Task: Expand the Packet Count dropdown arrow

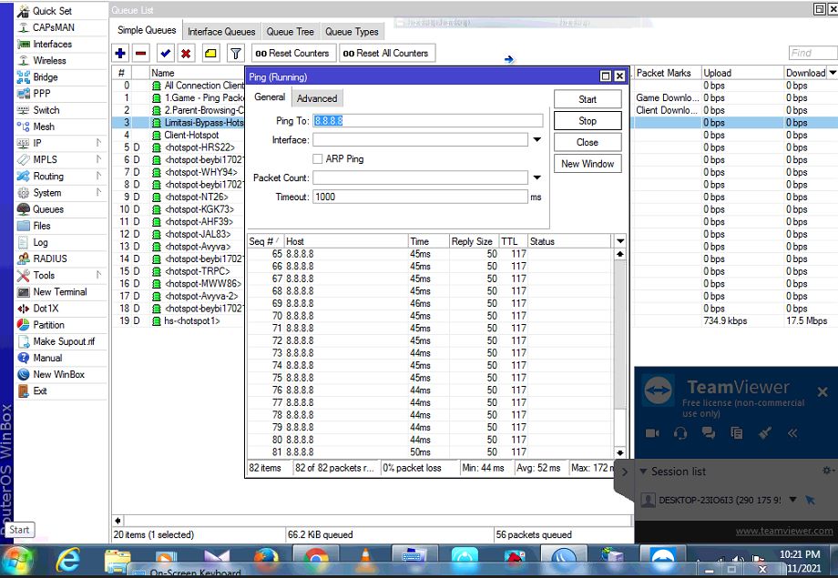Action: click(x=537, y=177)
